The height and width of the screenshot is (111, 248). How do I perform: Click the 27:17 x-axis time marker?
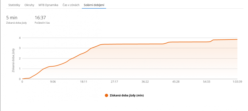[x=114, y=82]
